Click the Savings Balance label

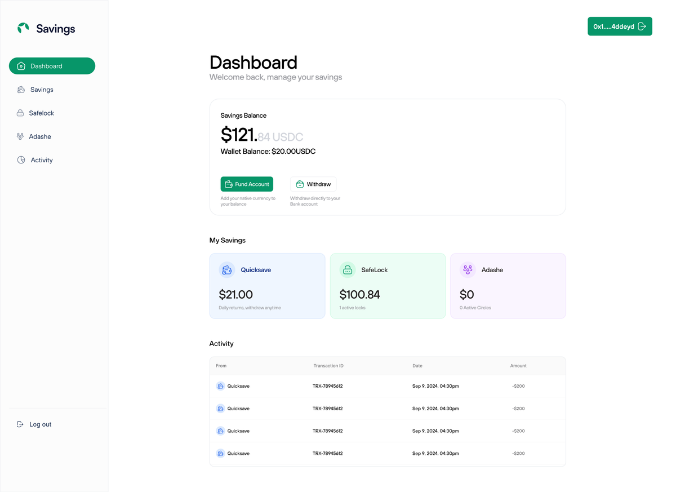point(243,116)
